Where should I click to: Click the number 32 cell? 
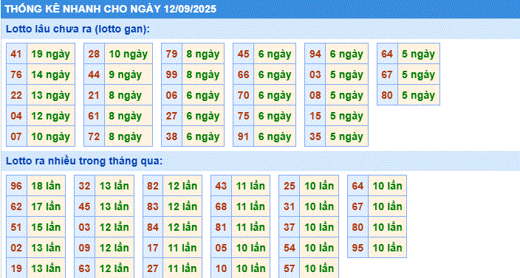84,186
